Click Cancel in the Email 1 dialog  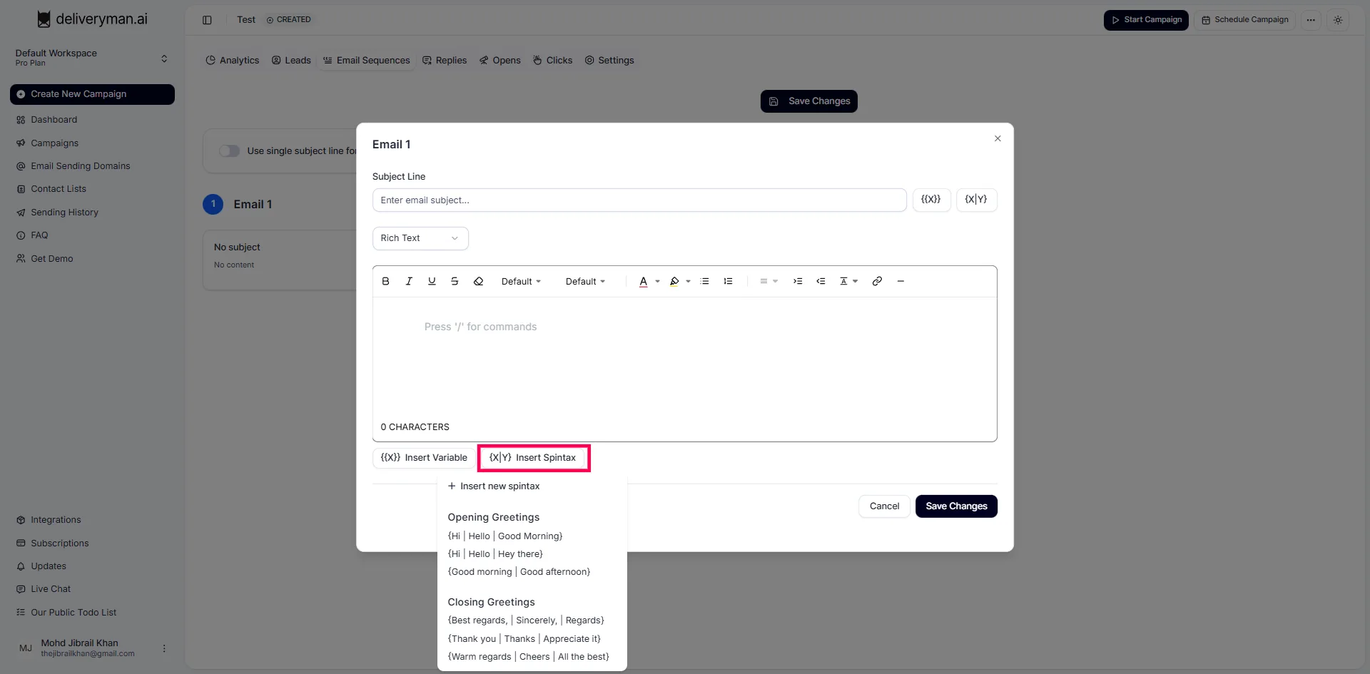(x=884, y=506)
